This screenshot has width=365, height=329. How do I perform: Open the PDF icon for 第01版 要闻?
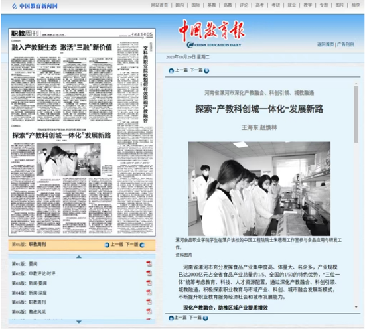[149, 263]
